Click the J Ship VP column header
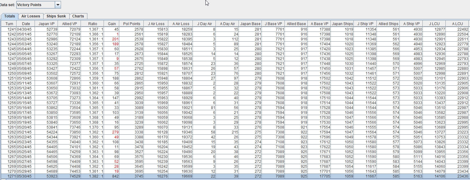Image resolution: width=470 pixels, height=180 pixels. (365, 24)
